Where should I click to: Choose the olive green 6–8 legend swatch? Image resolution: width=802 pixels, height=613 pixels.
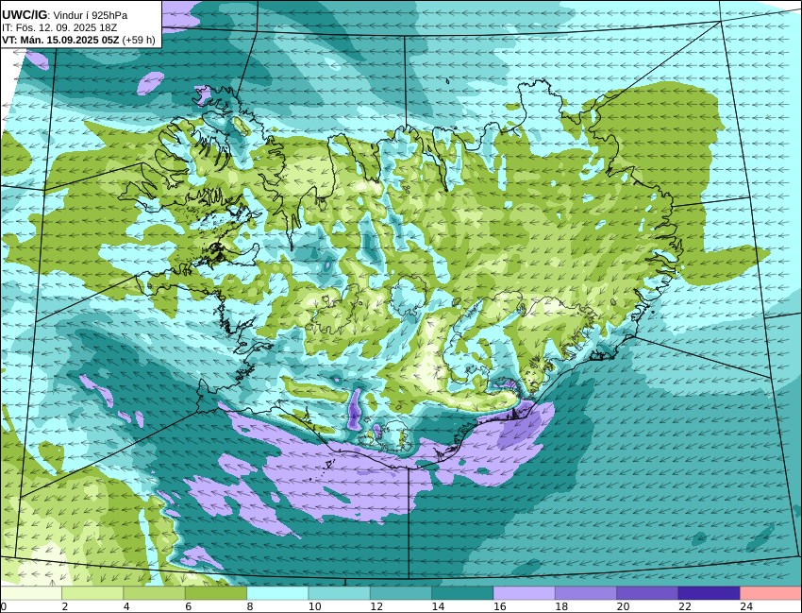(x=216, y=593)
